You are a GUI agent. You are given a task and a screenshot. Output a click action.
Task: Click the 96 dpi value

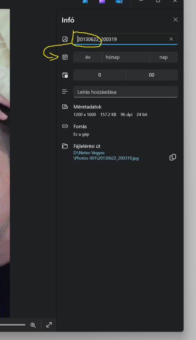click(127, 114)
